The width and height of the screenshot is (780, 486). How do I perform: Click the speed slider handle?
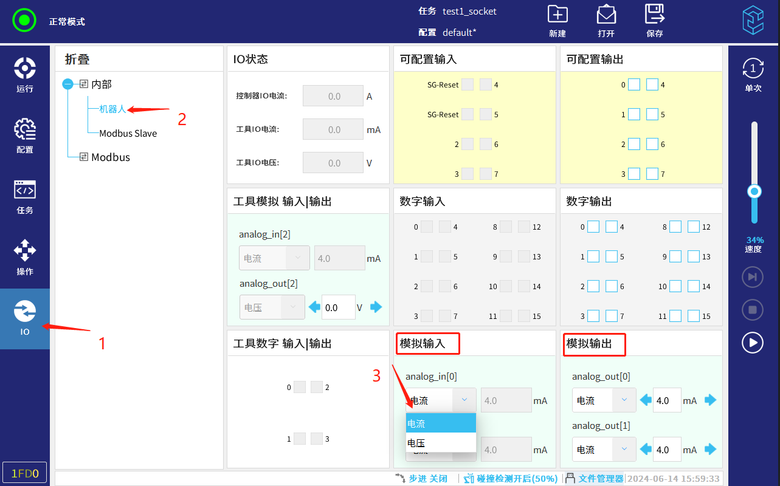tap(754, 192)
